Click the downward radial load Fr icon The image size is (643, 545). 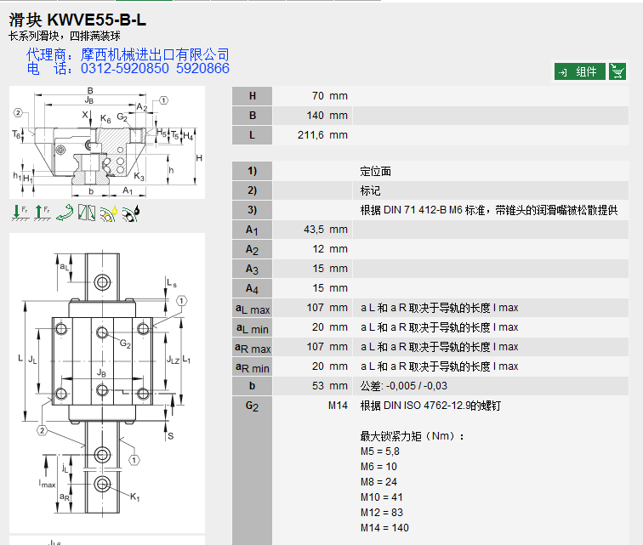click(x=19, y=213)
